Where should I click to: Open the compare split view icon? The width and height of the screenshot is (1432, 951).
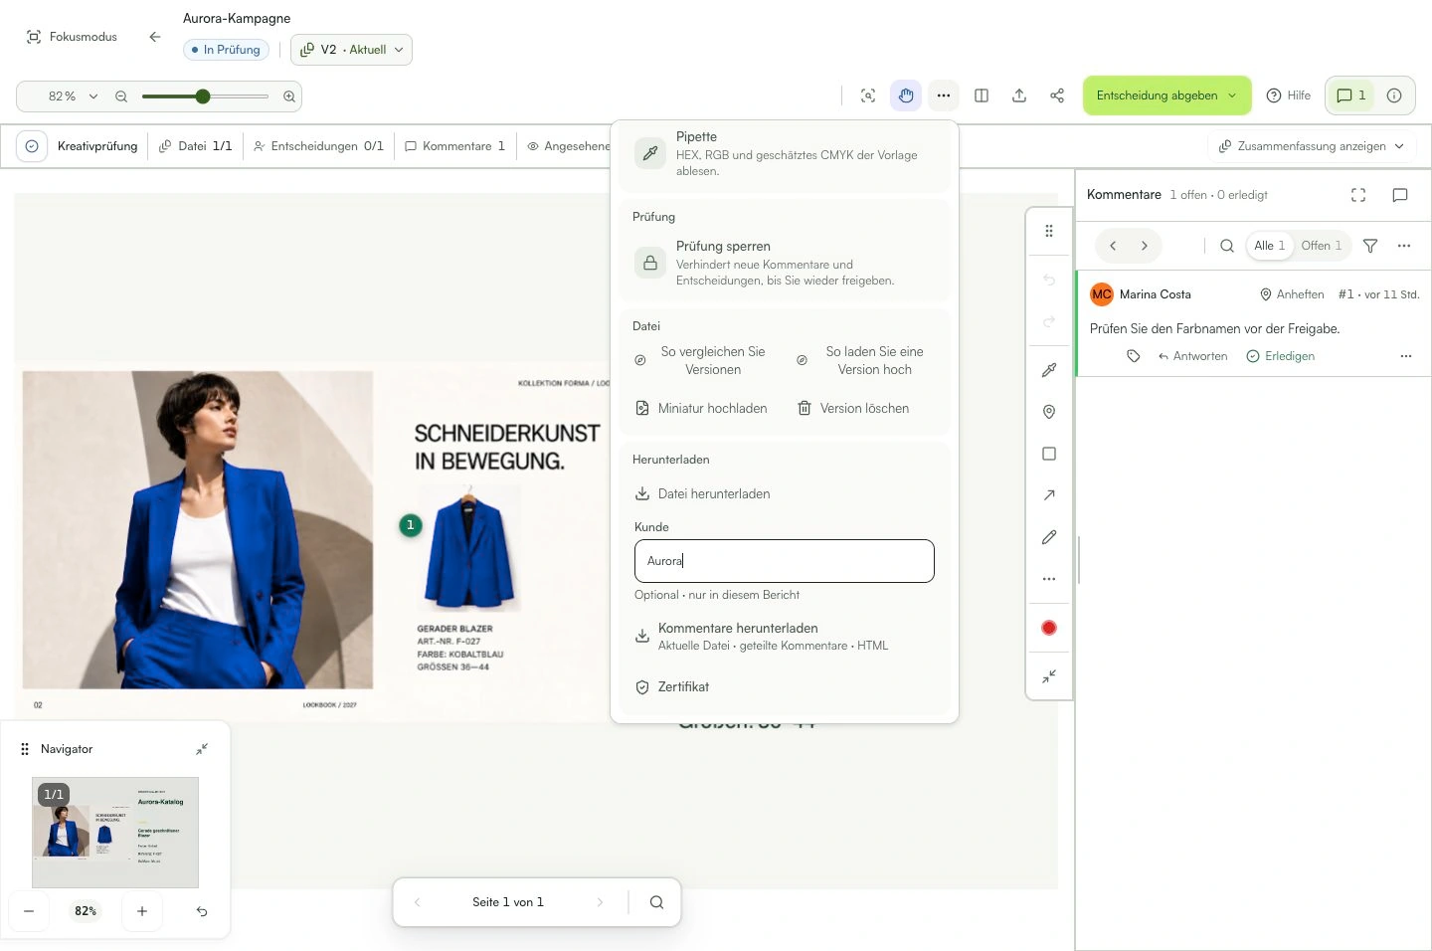point(982,95)
